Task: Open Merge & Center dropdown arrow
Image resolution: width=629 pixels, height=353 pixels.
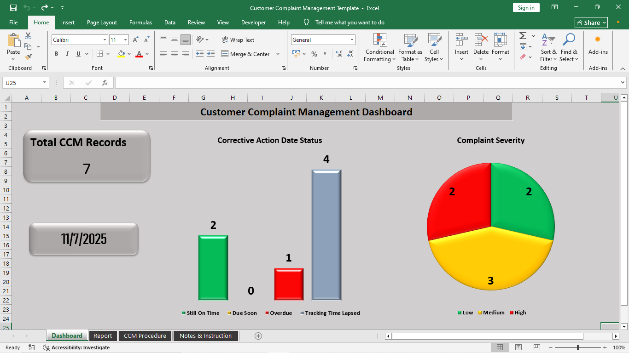Action: pyautogui.click(x=278, y=54)
